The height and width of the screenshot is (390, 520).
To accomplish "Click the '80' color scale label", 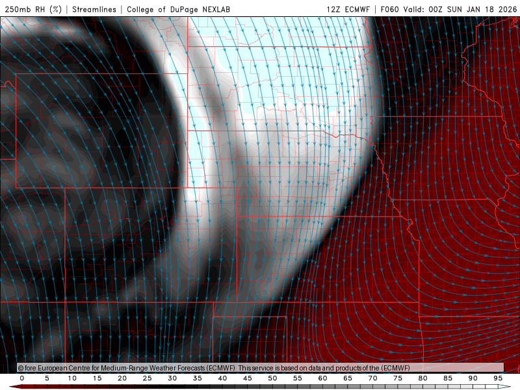I will 423,378.
